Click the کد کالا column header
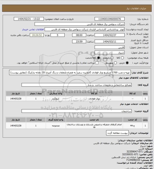 click(x=133, y=93)
